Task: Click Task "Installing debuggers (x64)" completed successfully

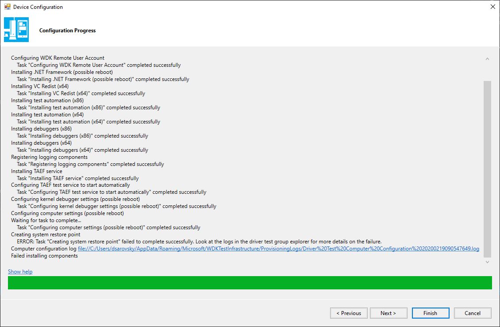Action: pos(83,150)
